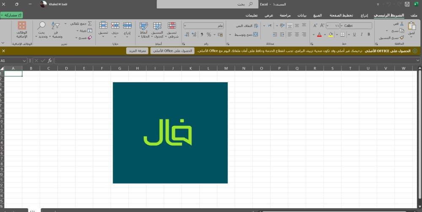Expand the Name Box A1 dropdown
Screen dimensions: 422x212
[x=24, y=61]
